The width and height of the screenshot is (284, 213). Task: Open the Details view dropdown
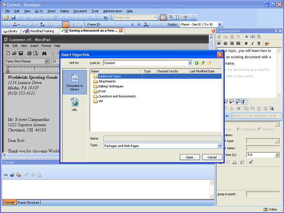click(x=155, y=18)
